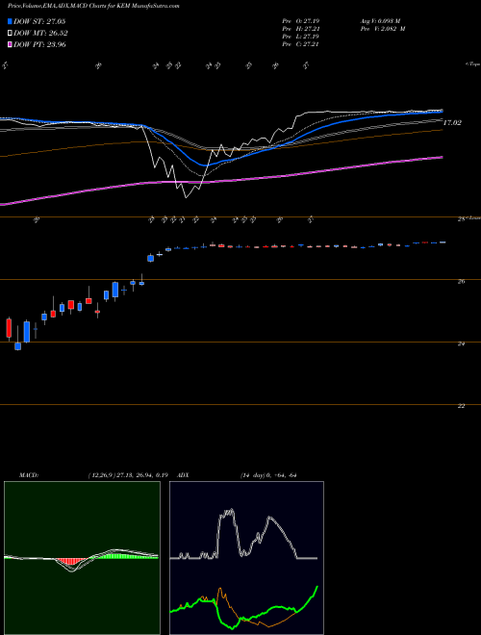Open the green MACD histogram panel
The width and height of the screenshot is (481, 635).
(x=82, y=558)
